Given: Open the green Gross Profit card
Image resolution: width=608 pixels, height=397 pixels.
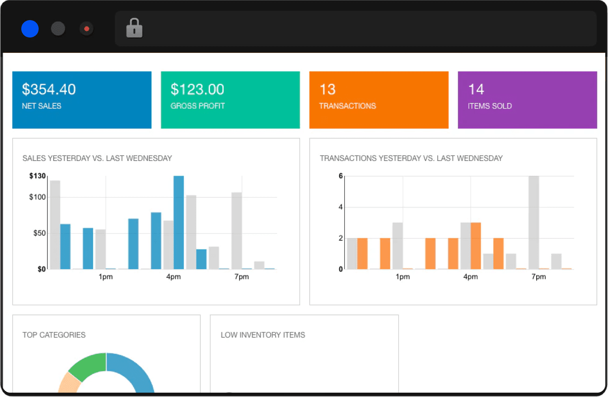Looking at the screenshot, I should tap(230, 100).
